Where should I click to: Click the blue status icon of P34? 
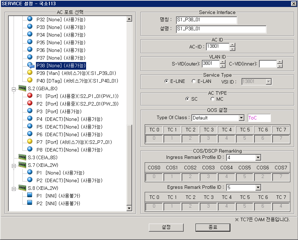[x=30, y=34]
